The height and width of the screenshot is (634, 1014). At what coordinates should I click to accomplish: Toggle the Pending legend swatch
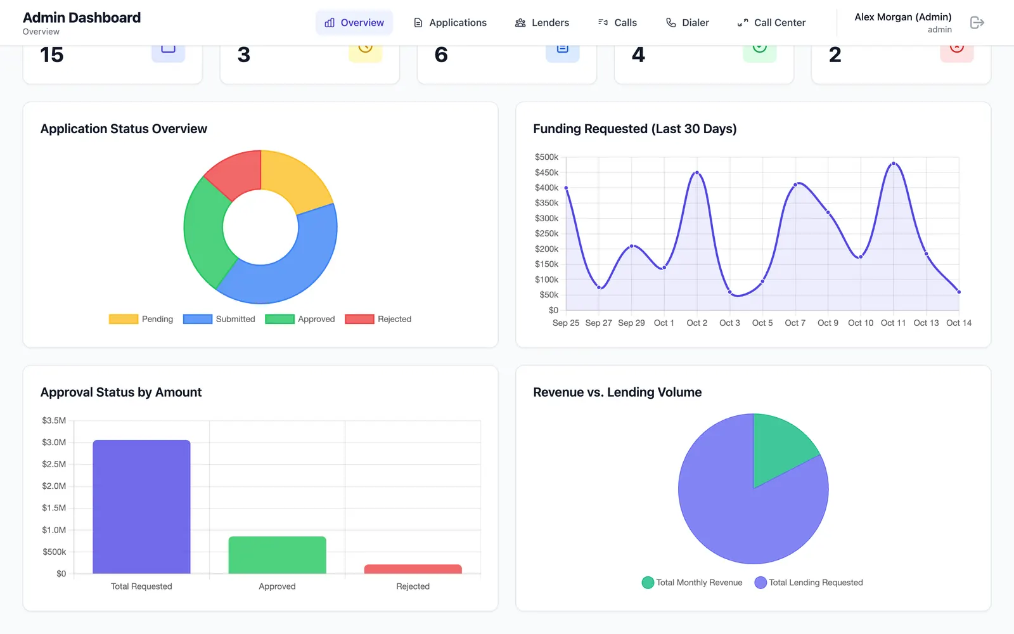[124, 319]
